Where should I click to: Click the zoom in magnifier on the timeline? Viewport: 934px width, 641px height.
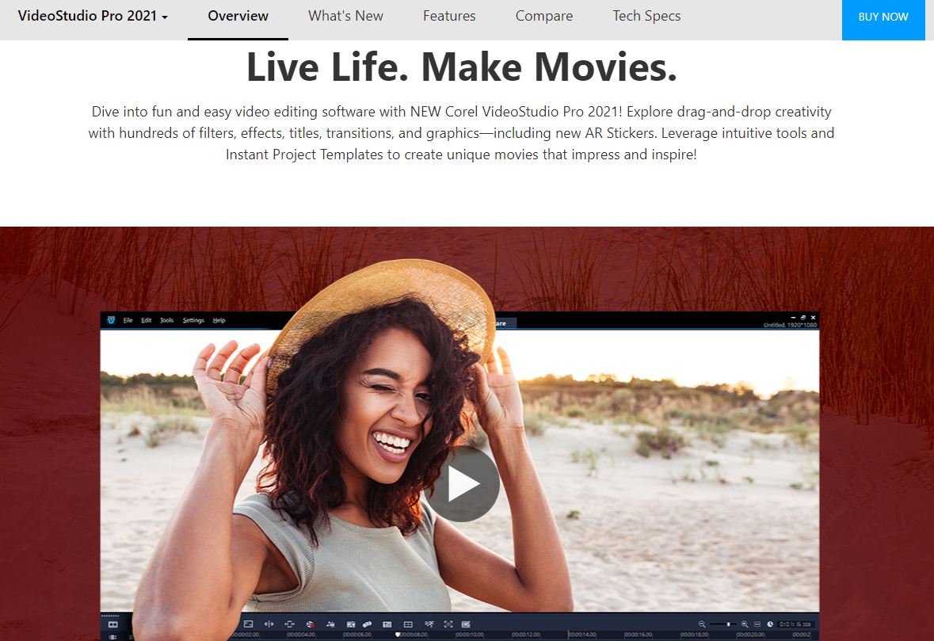click(x=745, y=624)
